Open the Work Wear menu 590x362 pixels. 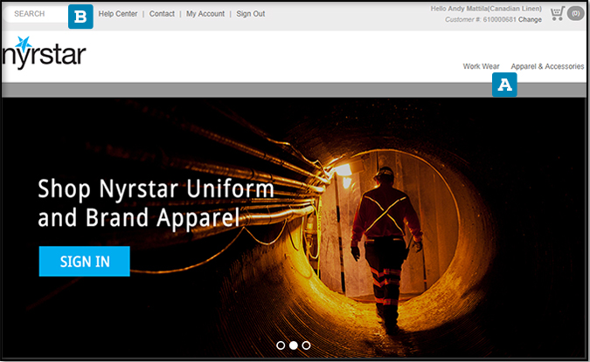pos(481,66)
